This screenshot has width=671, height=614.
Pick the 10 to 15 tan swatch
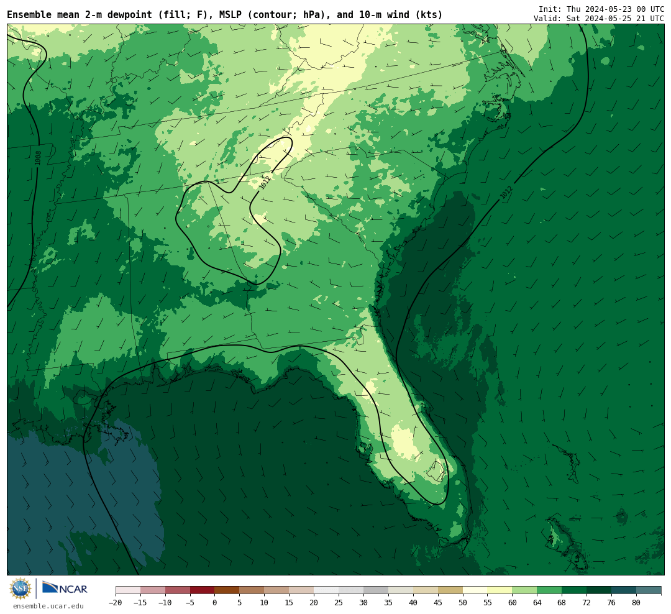[277, 590]
